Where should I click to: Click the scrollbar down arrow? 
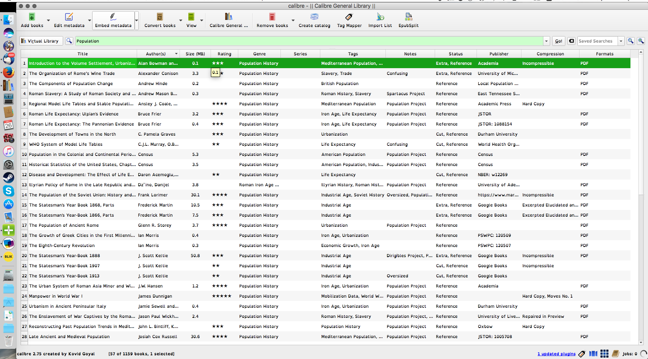pos(641,342)
